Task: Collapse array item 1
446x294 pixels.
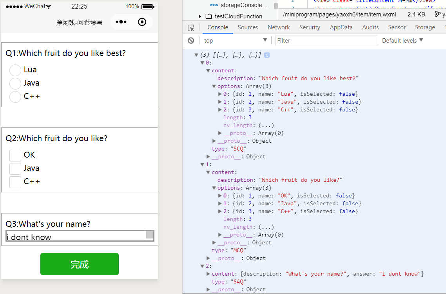Action: tap(202, 164)
